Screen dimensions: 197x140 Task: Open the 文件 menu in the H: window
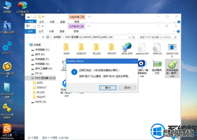(x=31, y=21)
